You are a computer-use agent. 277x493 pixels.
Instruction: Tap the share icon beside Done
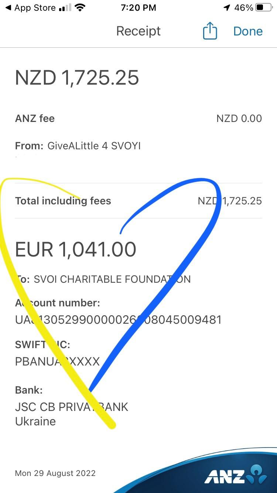(x=210, y=31)
